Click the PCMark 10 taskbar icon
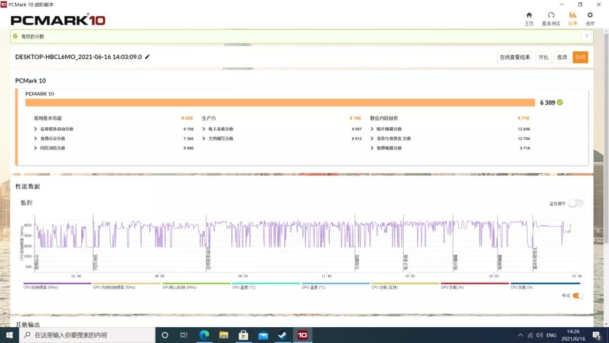 pos(302,335)
